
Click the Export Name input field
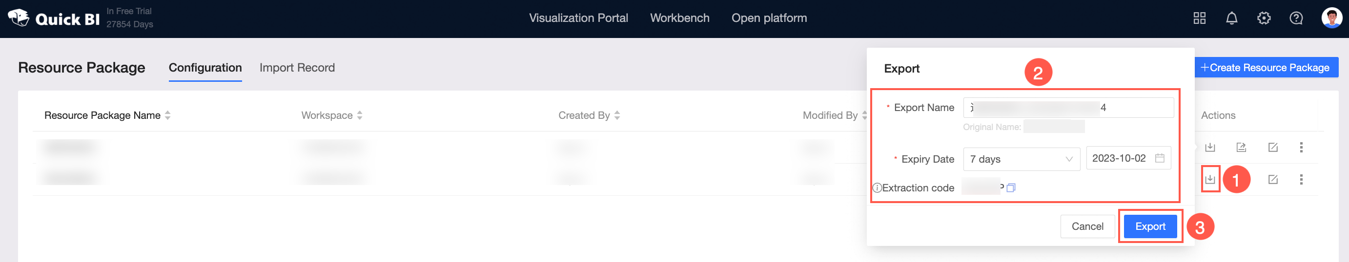[1068, 108]
